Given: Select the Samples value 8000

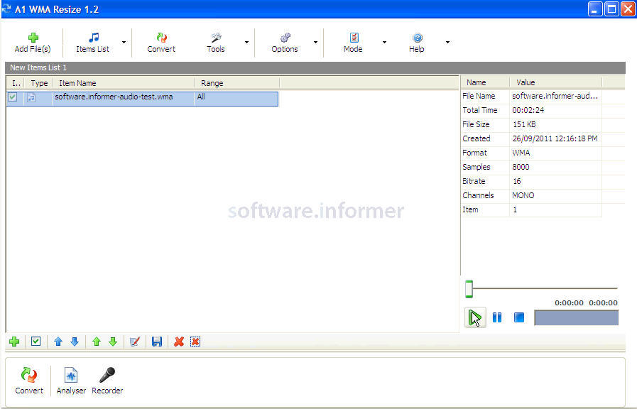Looking at the screenshot, I should 521,167.
